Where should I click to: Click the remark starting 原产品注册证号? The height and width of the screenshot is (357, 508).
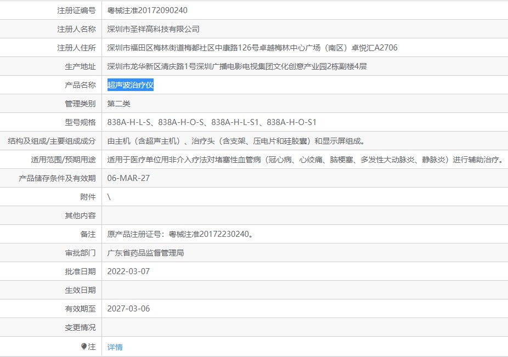point(180,234)
